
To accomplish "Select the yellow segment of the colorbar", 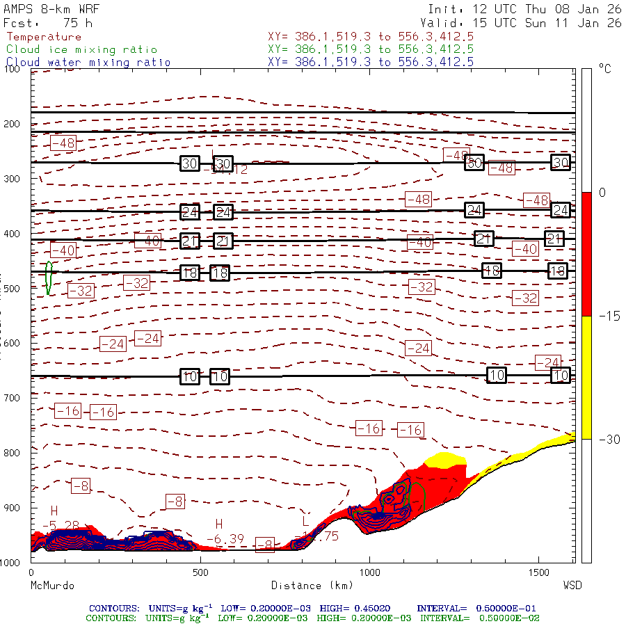I will pos(586,377).
